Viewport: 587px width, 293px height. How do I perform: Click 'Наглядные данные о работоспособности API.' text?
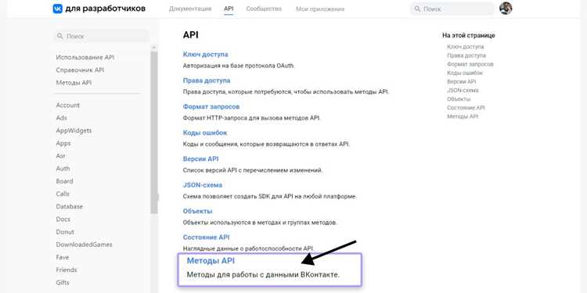249,249
